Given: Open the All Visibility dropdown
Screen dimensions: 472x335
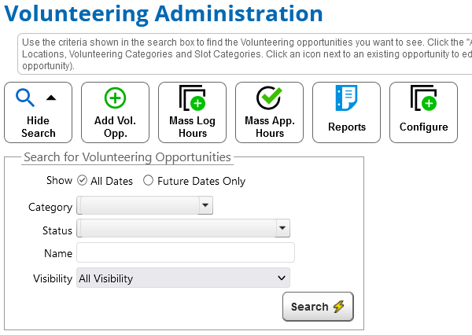Looking at the screenshot, I should coord(183,278).
